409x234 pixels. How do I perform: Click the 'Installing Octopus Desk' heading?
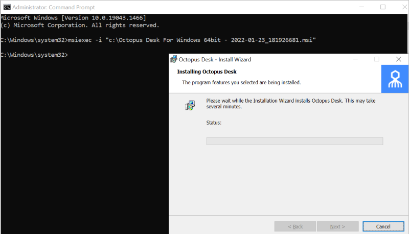point(207,72)
